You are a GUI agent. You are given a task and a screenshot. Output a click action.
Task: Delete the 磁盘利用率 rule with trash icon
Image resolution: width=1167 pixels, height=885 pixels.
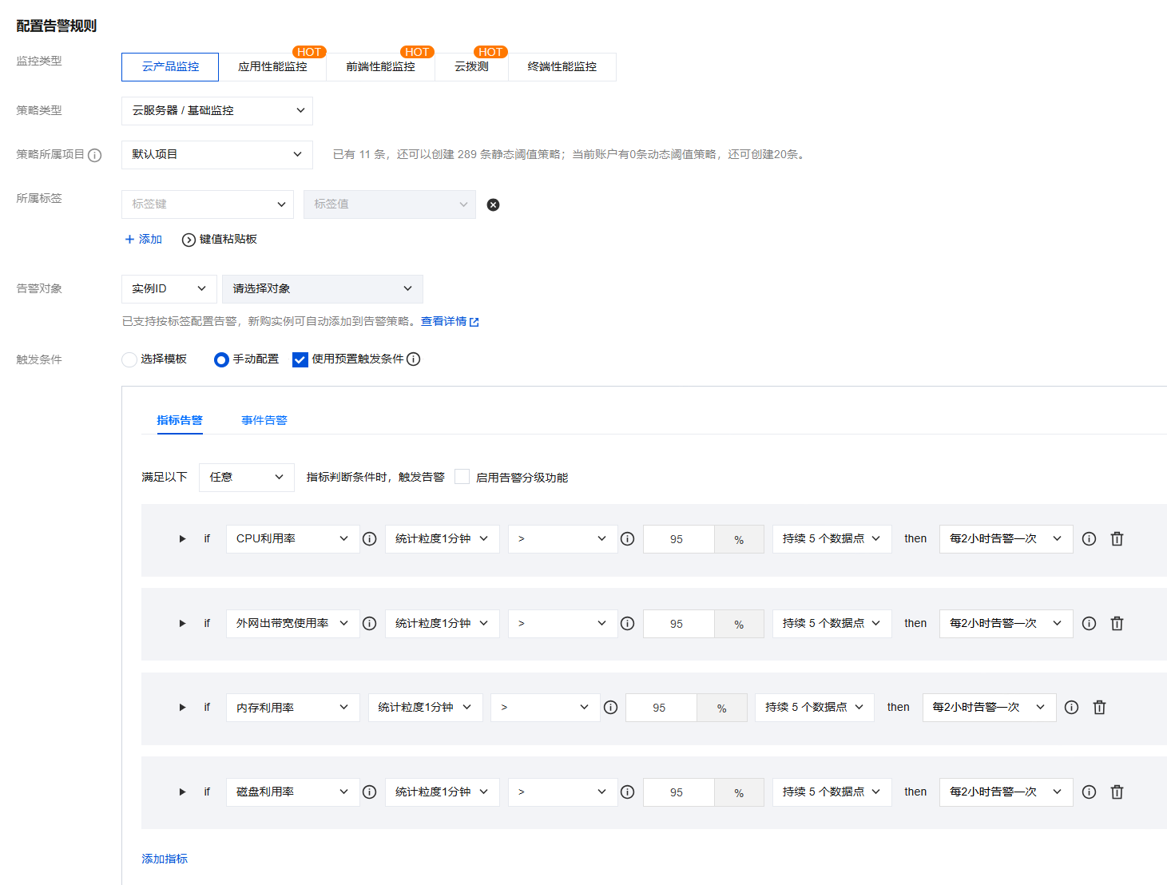1117,792
